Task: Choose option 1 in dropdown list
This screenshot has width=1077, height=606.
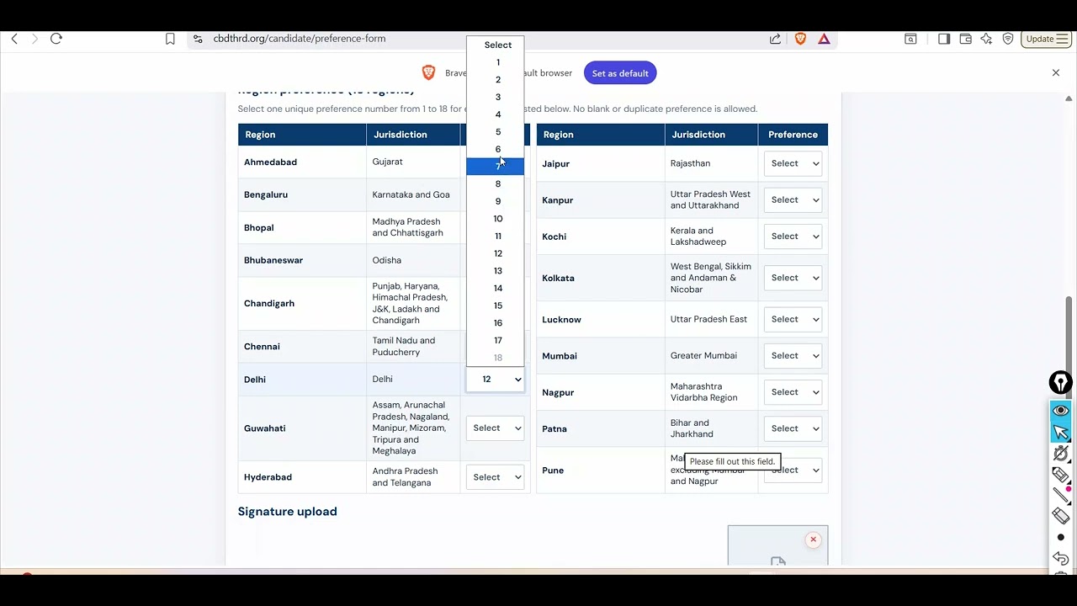Action: (497, 62)
